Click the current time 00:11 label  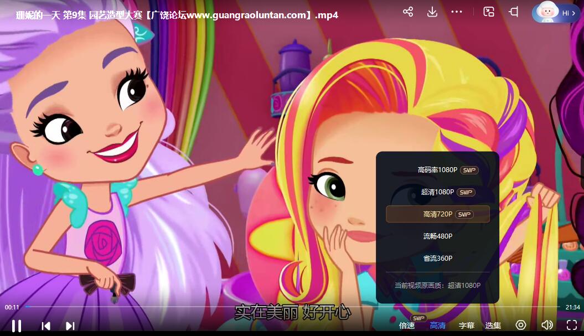pos(12,307)
